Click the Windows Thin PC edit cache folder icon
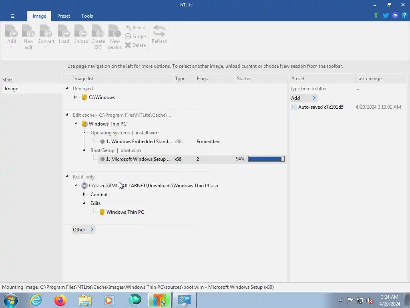 click(84, 124)
